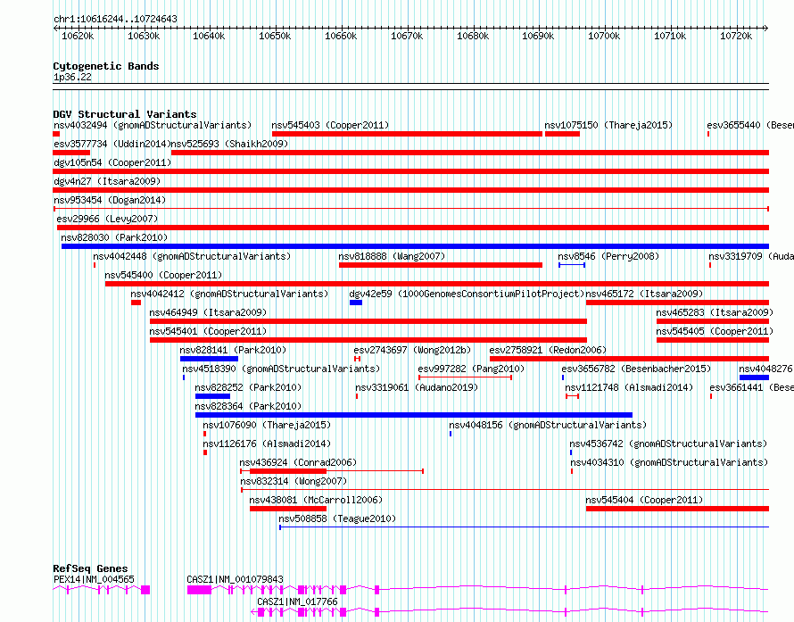This screenshot has width=794, height=622.
Task: Click the esv2758921 (Redon2006) label
Action: pyautogui.click(x=548, y=350)
